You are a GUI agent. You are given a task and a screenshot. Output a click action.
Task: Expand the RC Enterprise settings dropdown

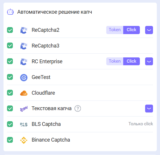[x=149, y=61]
